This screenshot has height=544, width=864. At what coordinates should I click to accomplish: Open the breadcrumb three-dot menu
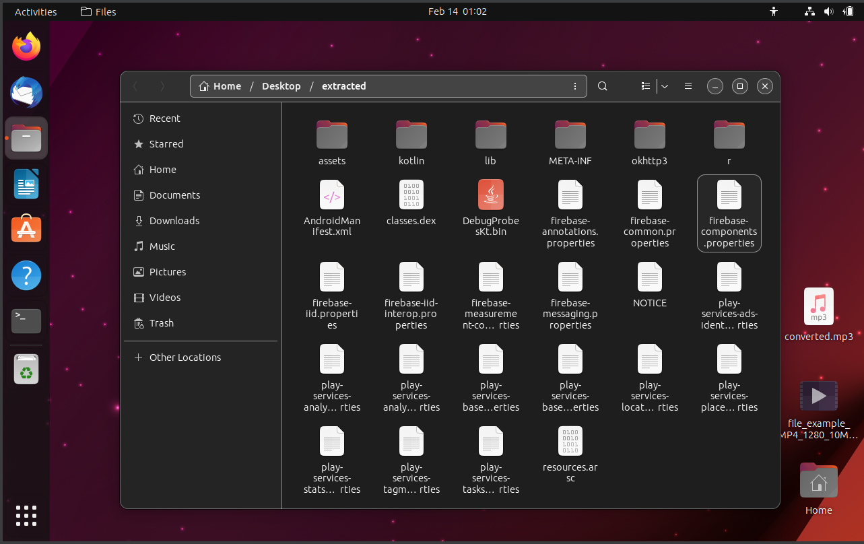pos(575,86)
